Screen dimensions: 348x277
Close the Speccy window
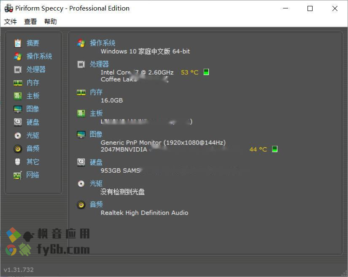click(x=335, y=8)
